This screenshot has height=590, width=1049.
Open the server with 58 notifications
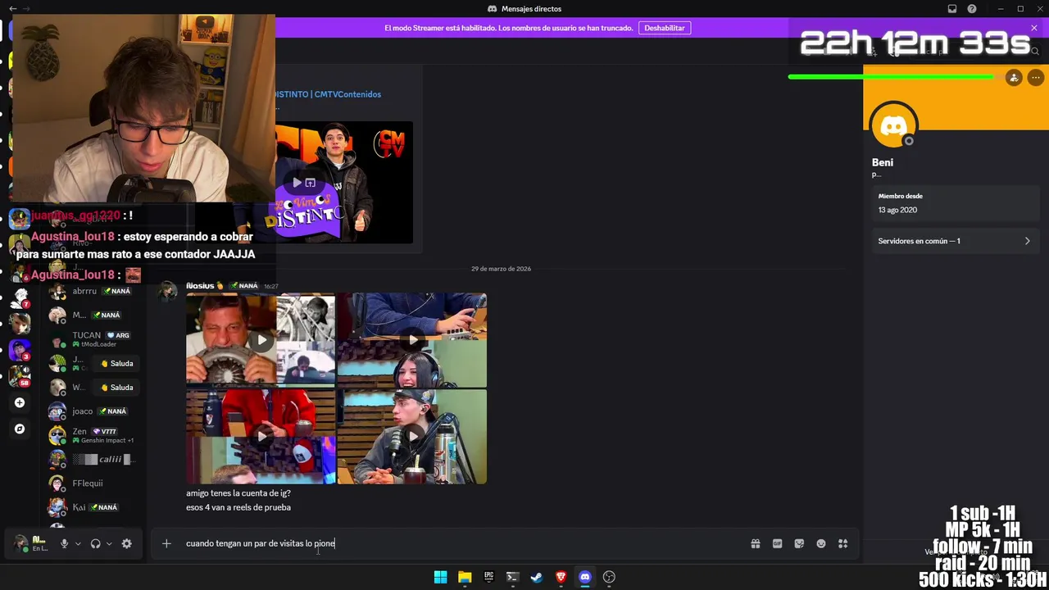click(20, 376)
